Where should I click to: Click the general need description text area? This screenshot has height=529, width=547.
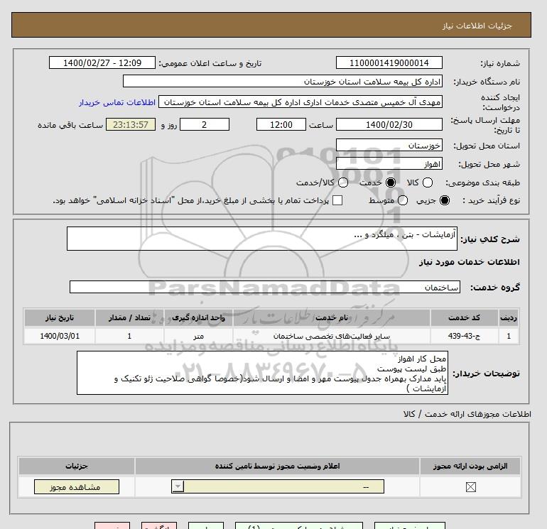262,239
